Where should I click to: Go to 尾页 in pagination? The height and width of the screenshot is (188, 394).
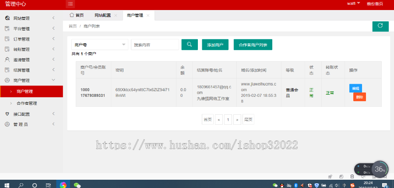pos(248,120)
